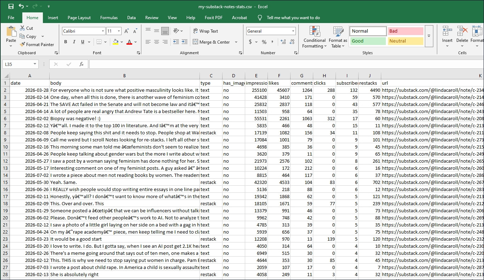Screen dimensions: 484x280
Task: Apply the Good green cell style
Action: (368, 41)
